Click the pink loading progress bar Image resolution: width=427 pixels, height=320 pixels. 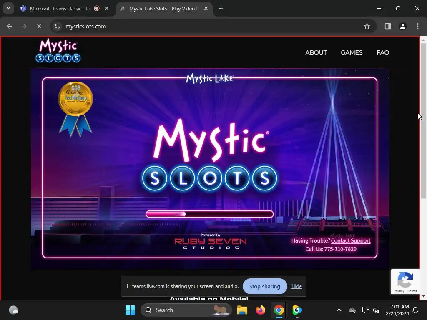click(x=210, y=214)
